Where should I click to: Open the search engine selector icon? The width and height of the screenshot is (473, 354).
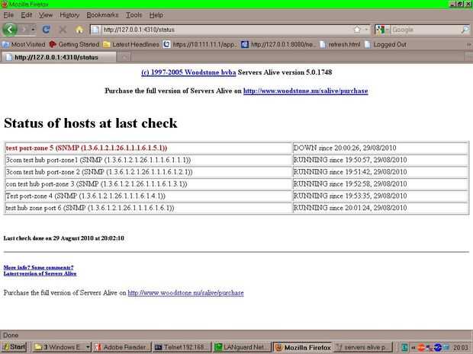(x=382, y=30)
